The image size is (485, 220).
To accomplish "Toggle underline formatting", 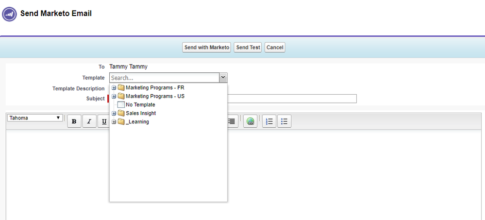I will [104, 121].
